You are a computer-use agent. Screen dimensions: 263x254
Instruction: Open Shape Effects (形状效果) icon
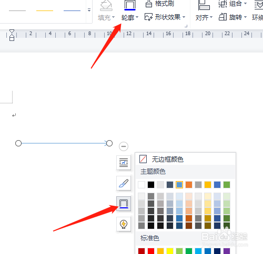click(x=148, y=17)
